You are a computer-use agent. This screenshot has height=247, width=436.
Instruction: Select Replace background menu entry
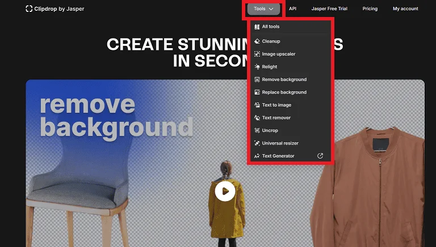click(x=290, y=92)
